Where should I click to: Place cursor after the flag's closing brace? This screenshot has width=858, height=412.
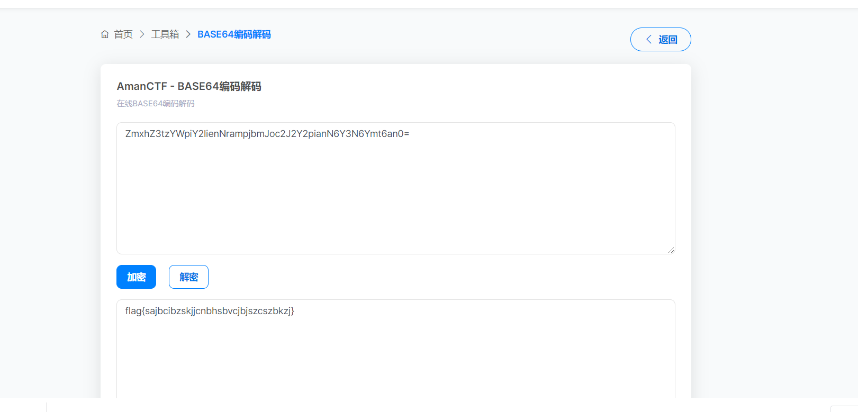(295, 311)
